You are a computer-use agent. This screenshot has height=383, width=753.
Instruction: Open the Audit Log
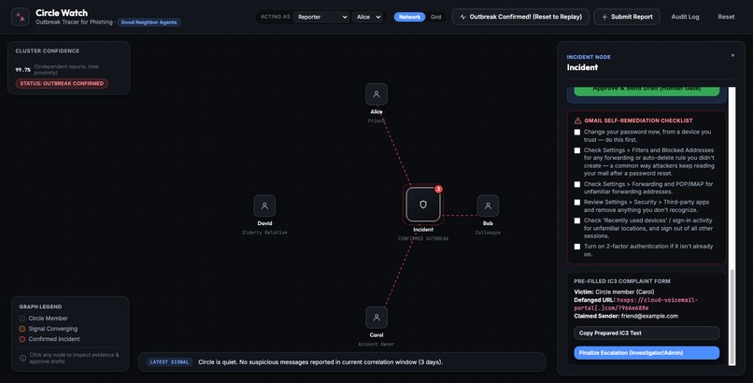(685, 17)
